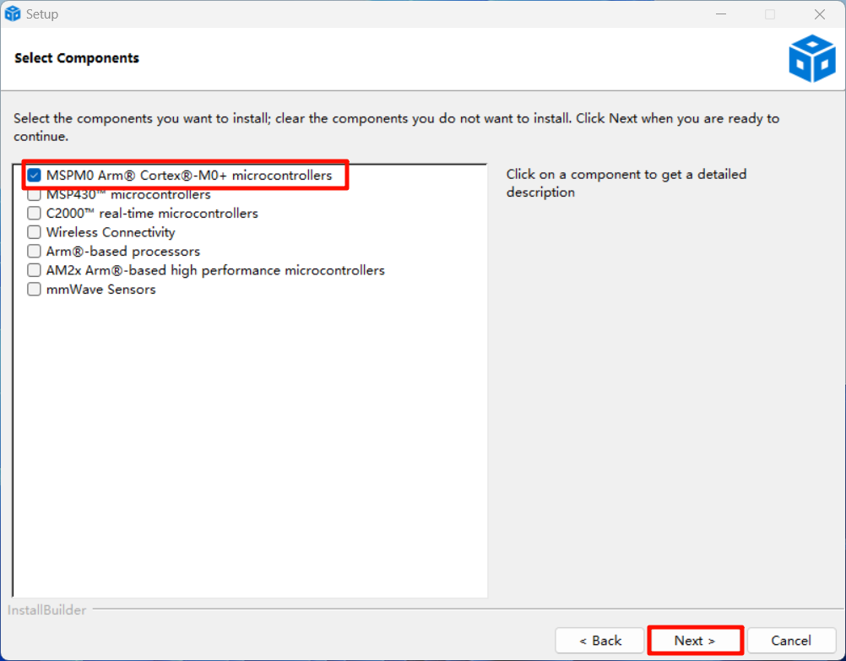Toggle the Arm-based processors checkbox
The image size is (846, 661).
tap(34, 252)
